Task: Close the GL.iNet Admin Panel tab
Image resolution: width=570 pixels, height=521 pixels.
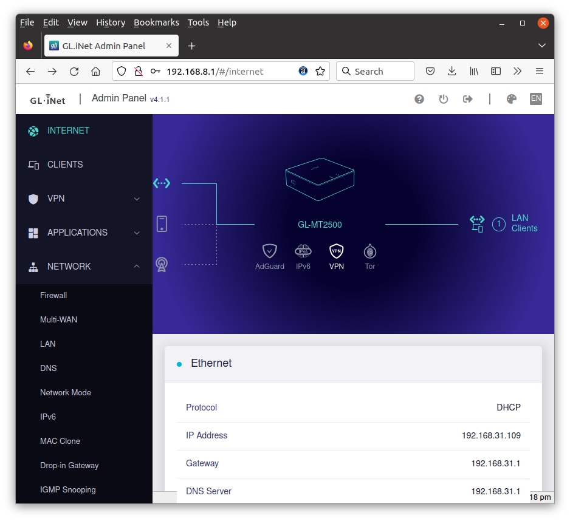Action: pyautogui.click(x=169, y=46)
